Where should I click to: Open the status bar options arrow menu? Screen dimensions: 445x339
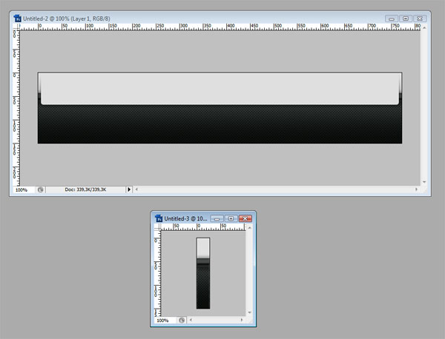129,189
